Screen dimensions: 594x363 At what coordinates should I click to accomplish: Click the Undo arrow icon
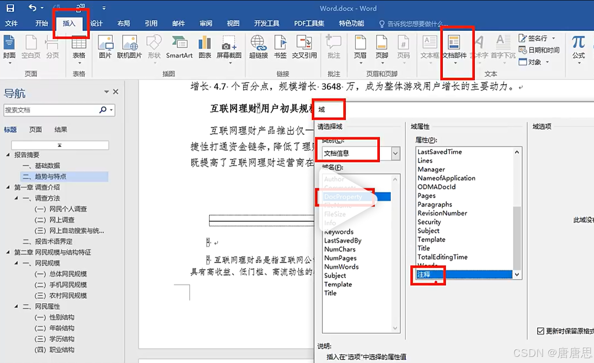(x=32, y=8)
